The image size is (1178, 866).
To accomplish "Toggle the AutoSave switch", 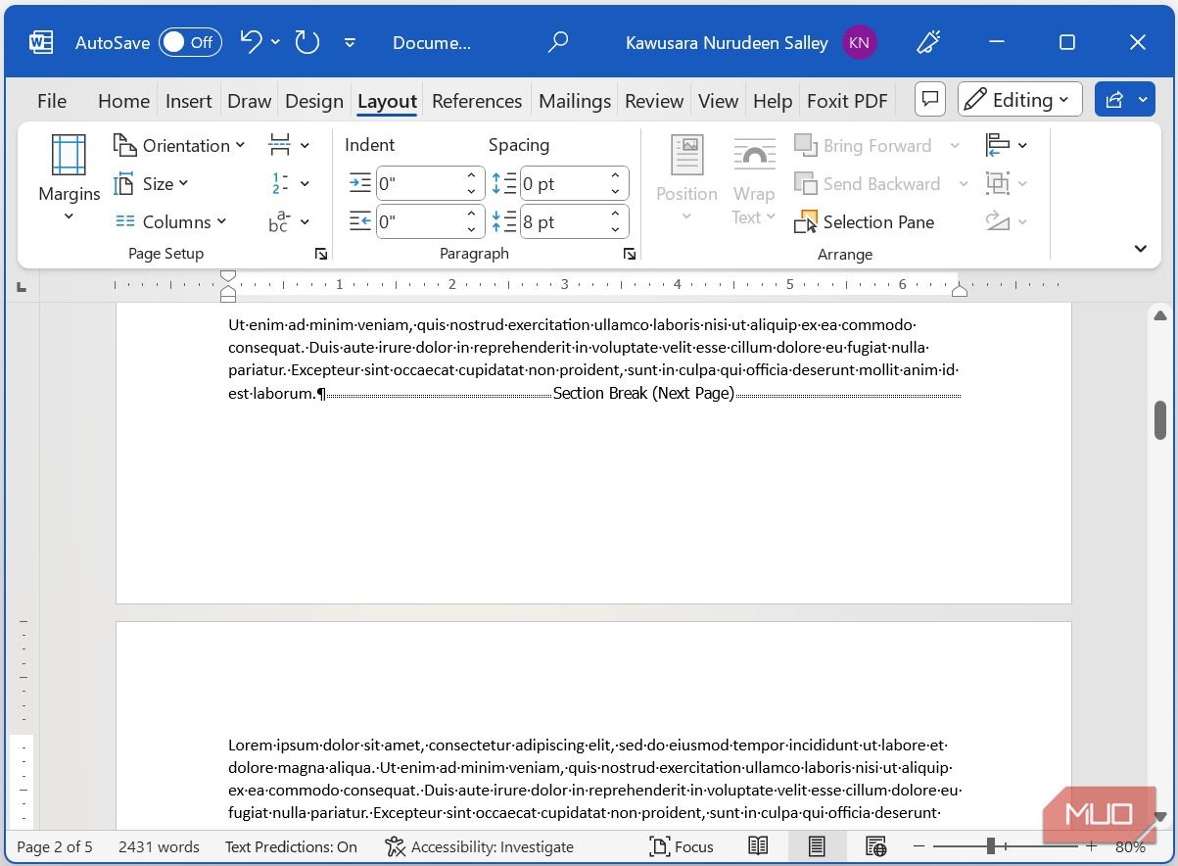I will click(x=190, y=42).
